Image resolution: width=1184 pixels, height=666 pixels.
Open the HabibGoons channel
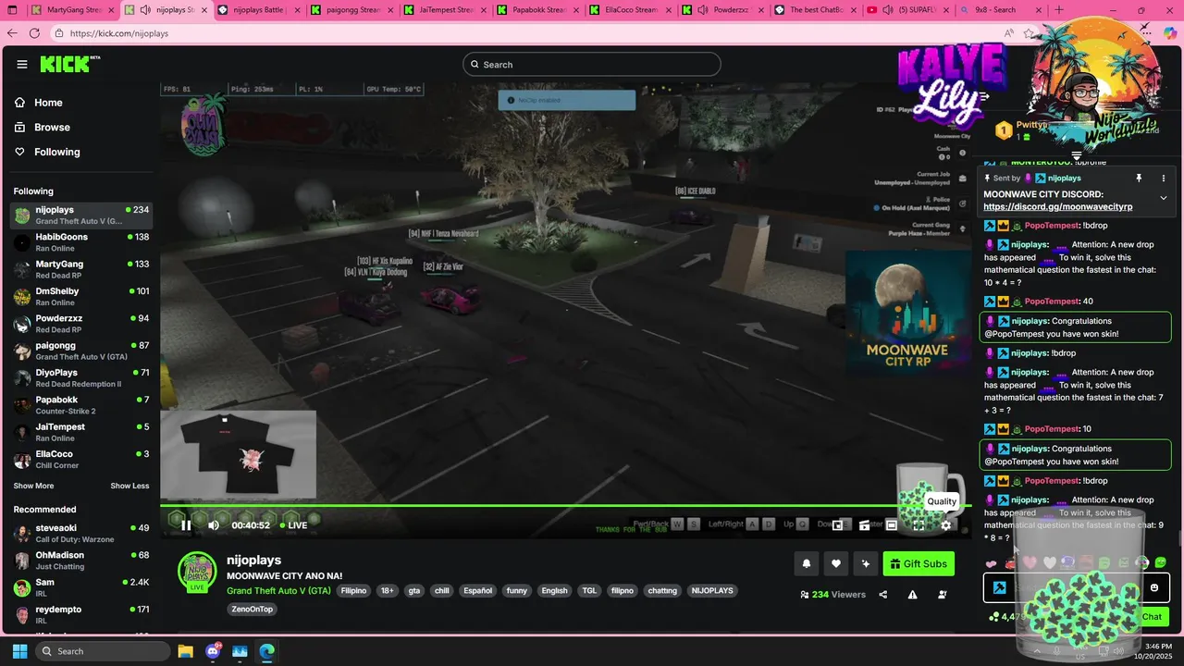(x=81, y=242)
